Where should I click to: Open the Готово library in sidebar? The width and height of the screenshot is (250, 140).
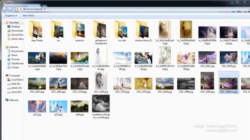(x=15, y=67)
